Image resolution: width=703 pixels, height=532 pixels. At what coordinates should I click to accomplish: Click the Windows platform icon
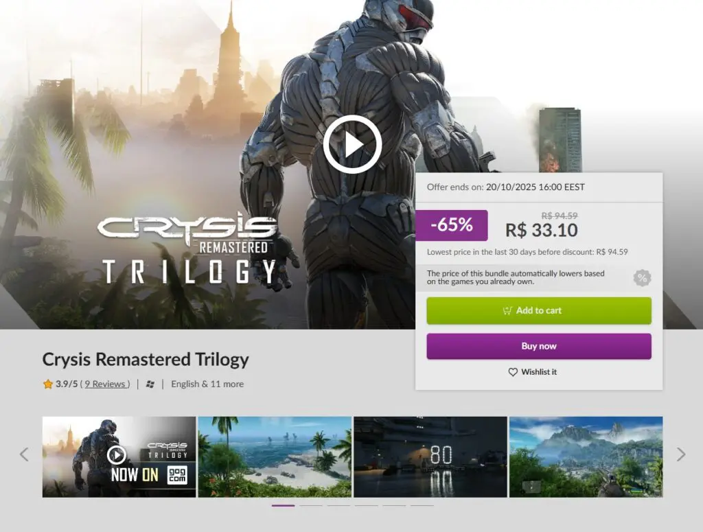point(150,384)
